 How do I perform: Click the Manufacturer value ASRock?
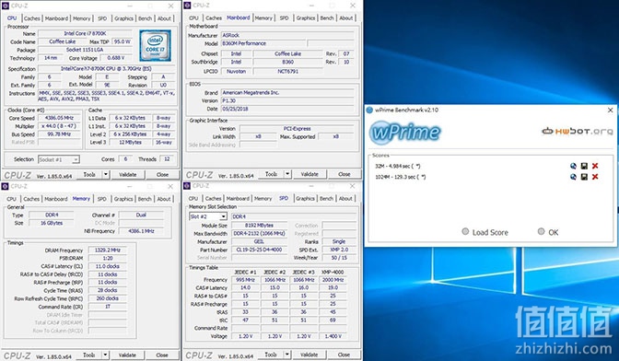(x=287, y=36)
